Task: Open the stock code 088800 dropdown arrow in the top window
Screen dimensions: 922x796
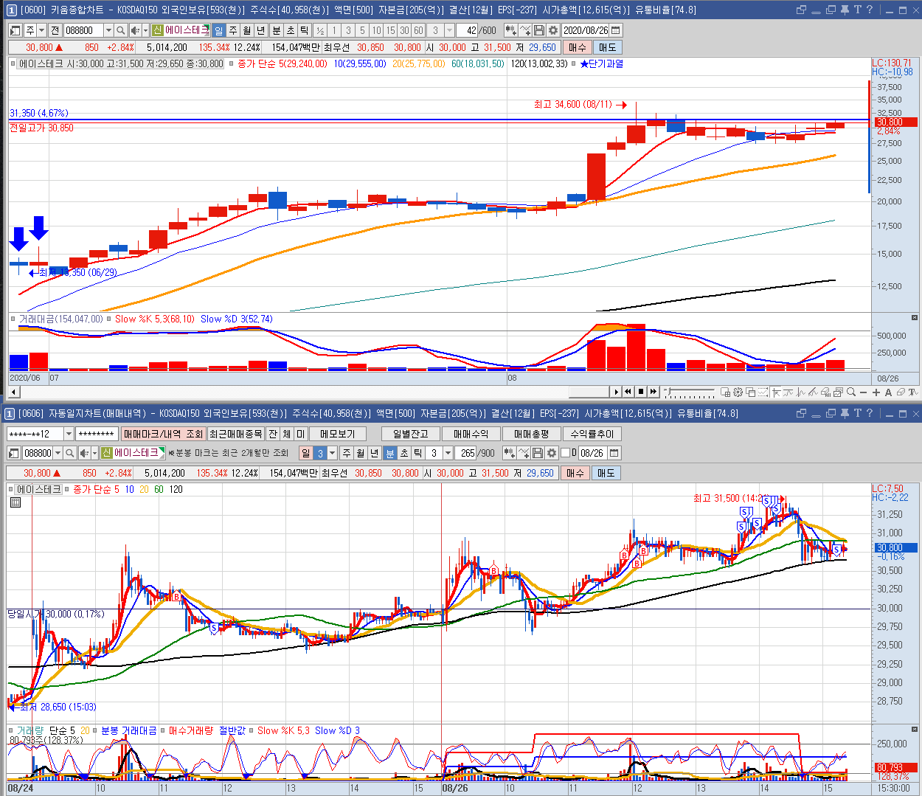Action: click(x=108, y=30)
